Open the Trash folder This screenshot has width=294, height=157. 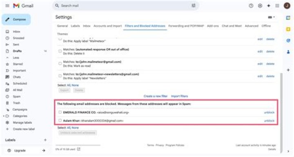(16, 103)
